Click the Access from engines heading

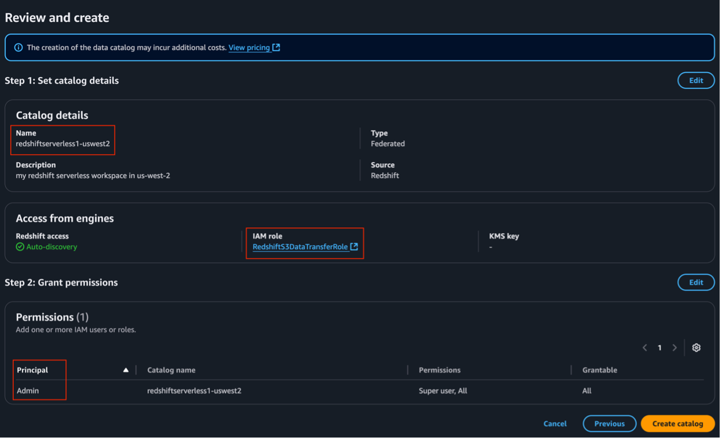65,218
